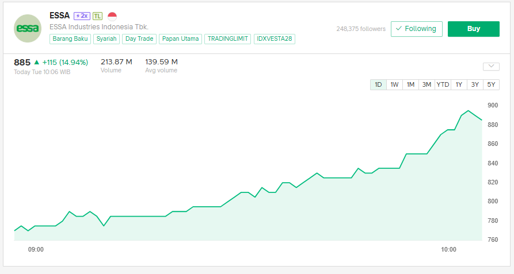This screenshot has height=274, width=514.
Task: Click Today Tue 10:06 WIB timestamp
Action: [x=42, y=72]
